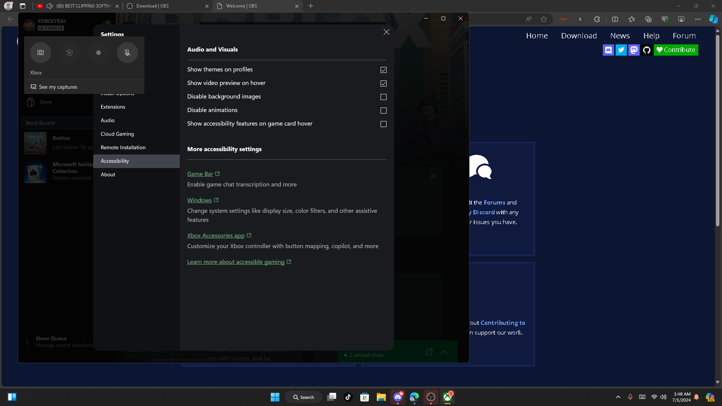Screen dimensions: 722x406
Task: Click the taskbar Search box
Action: [x=303, y=397]
